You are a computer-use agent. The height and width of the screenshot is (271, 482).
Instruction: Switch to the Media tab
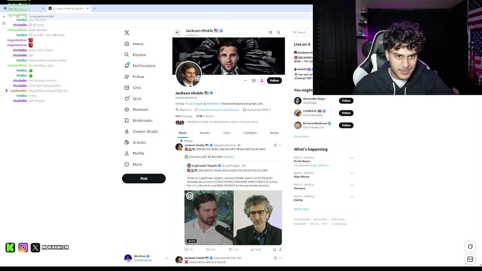(274, 133)
